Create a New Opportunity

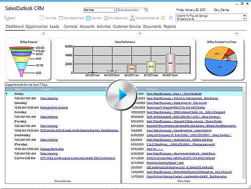(116, 18)
